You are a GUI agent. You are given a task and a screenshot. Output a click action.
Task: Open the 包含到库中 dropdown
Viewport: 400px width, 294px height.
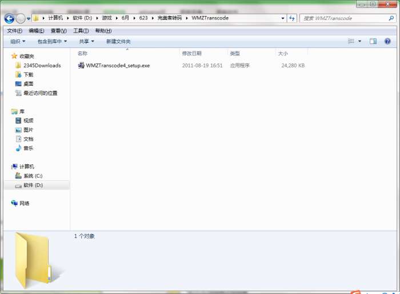[x=52, y=41]
